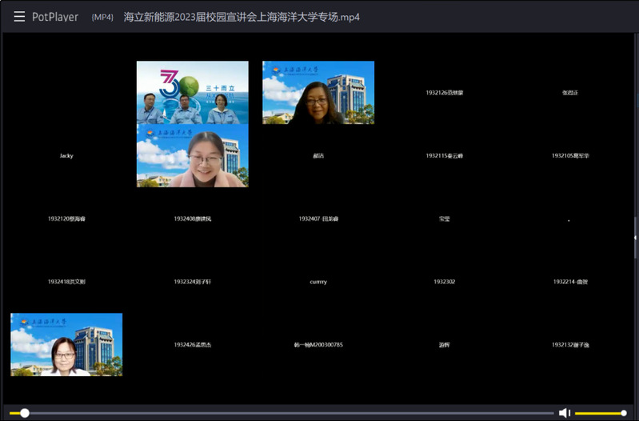The width and height of the screenshot is (639, 421).
Task: Click the volume slider end handle
Action: tap(624, 413)
